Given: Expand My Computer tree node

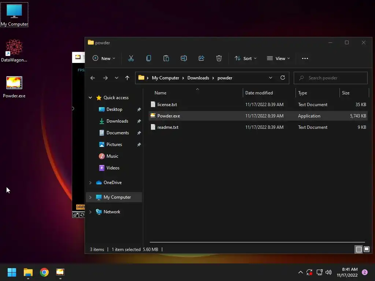Looking at the screenshot, I should click(90, 197).
